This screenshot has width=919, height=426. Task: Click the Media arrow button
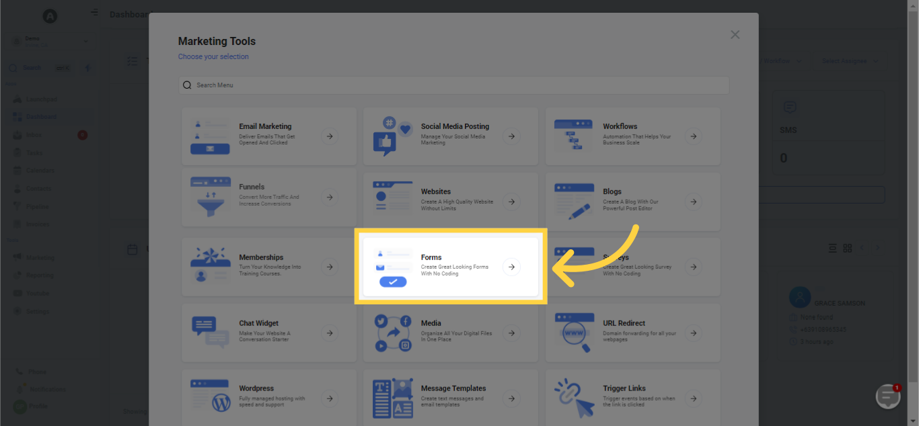point(512,333)
